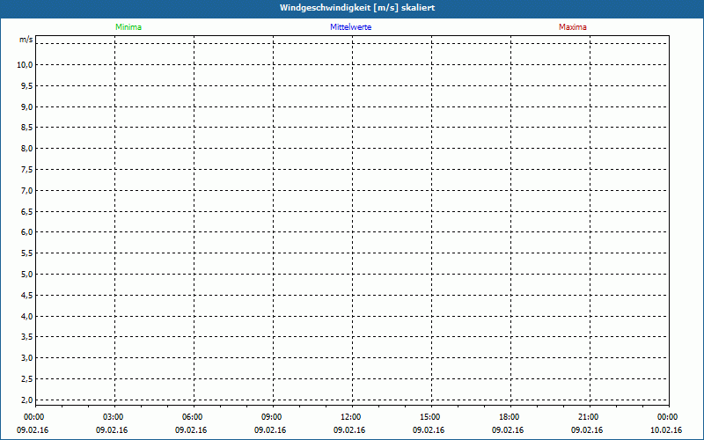This screenshot has height=440, width=704.
Task: Select the 7,0 y-axis value
Action: (x=27, y=190)
